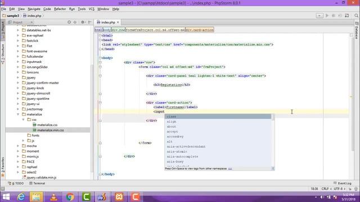Viewport: 360px width, 202px height.
Task: Open the Project side tool tab
Action: pyautogui.click(x=3, y=29)
